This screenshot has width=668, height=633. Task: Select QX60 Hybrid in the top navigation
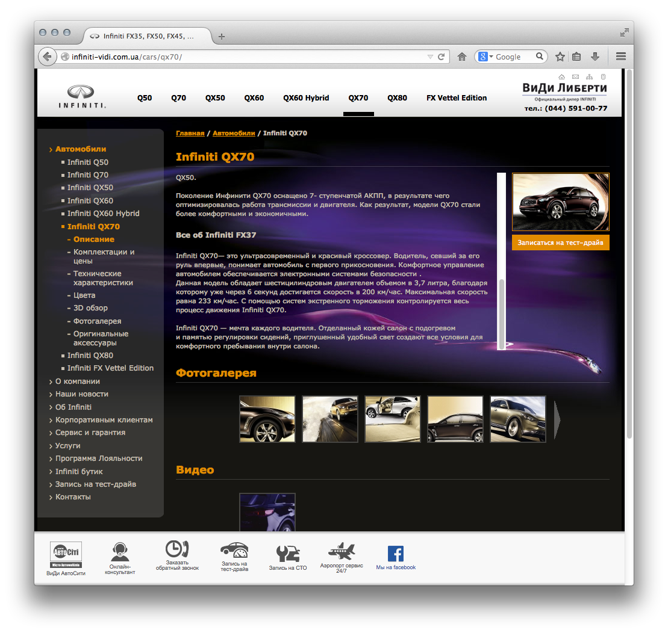[306, 98]
